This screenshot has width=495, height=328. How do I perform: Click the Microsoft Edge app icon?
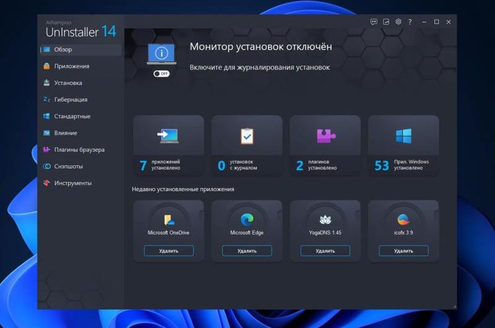coord(247,220)
